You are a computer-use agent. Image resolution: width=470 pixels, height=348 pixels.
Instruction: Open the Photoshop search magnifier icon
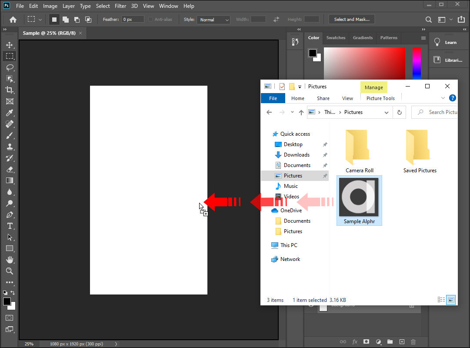click(429, 20)
